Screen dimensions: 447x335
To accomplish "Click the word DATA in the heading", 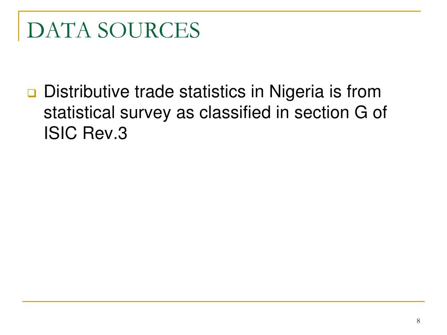I will 59,30.
